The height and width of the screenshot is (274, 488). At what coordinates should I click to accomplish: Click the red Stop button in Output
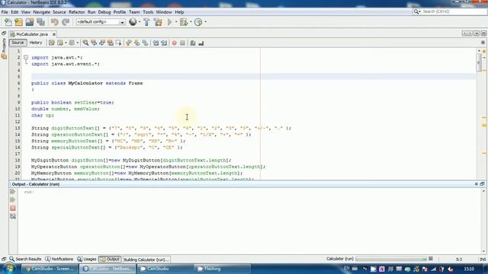click(13, 208)
